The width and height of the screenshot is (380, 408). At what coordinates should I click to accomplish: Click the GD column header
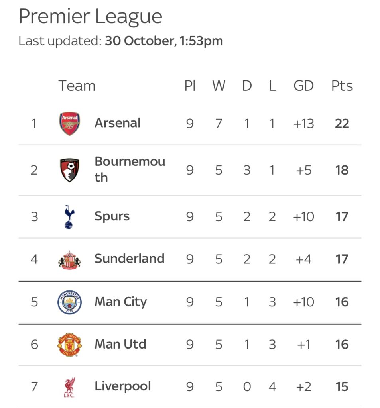click(303, 86)
